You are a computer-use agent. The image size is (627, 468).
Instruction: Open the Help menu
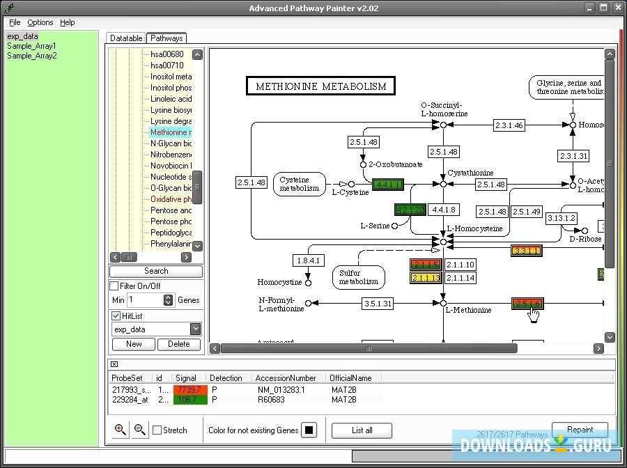[67, 22]
